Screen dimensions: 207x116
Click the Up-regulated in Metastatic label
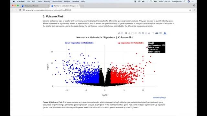[131, 43]
